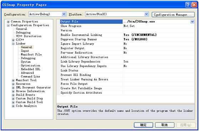Select the Output File property row
Image resolution: width=199 pixels, height=131 pixels.
click(x=91, y=22)
